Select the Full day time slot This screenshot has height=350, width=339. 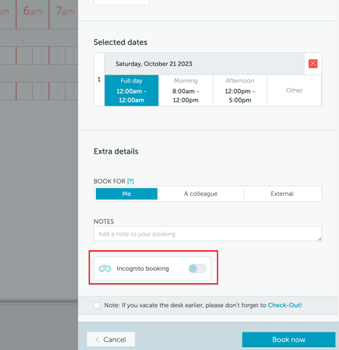tap(131, 90)
